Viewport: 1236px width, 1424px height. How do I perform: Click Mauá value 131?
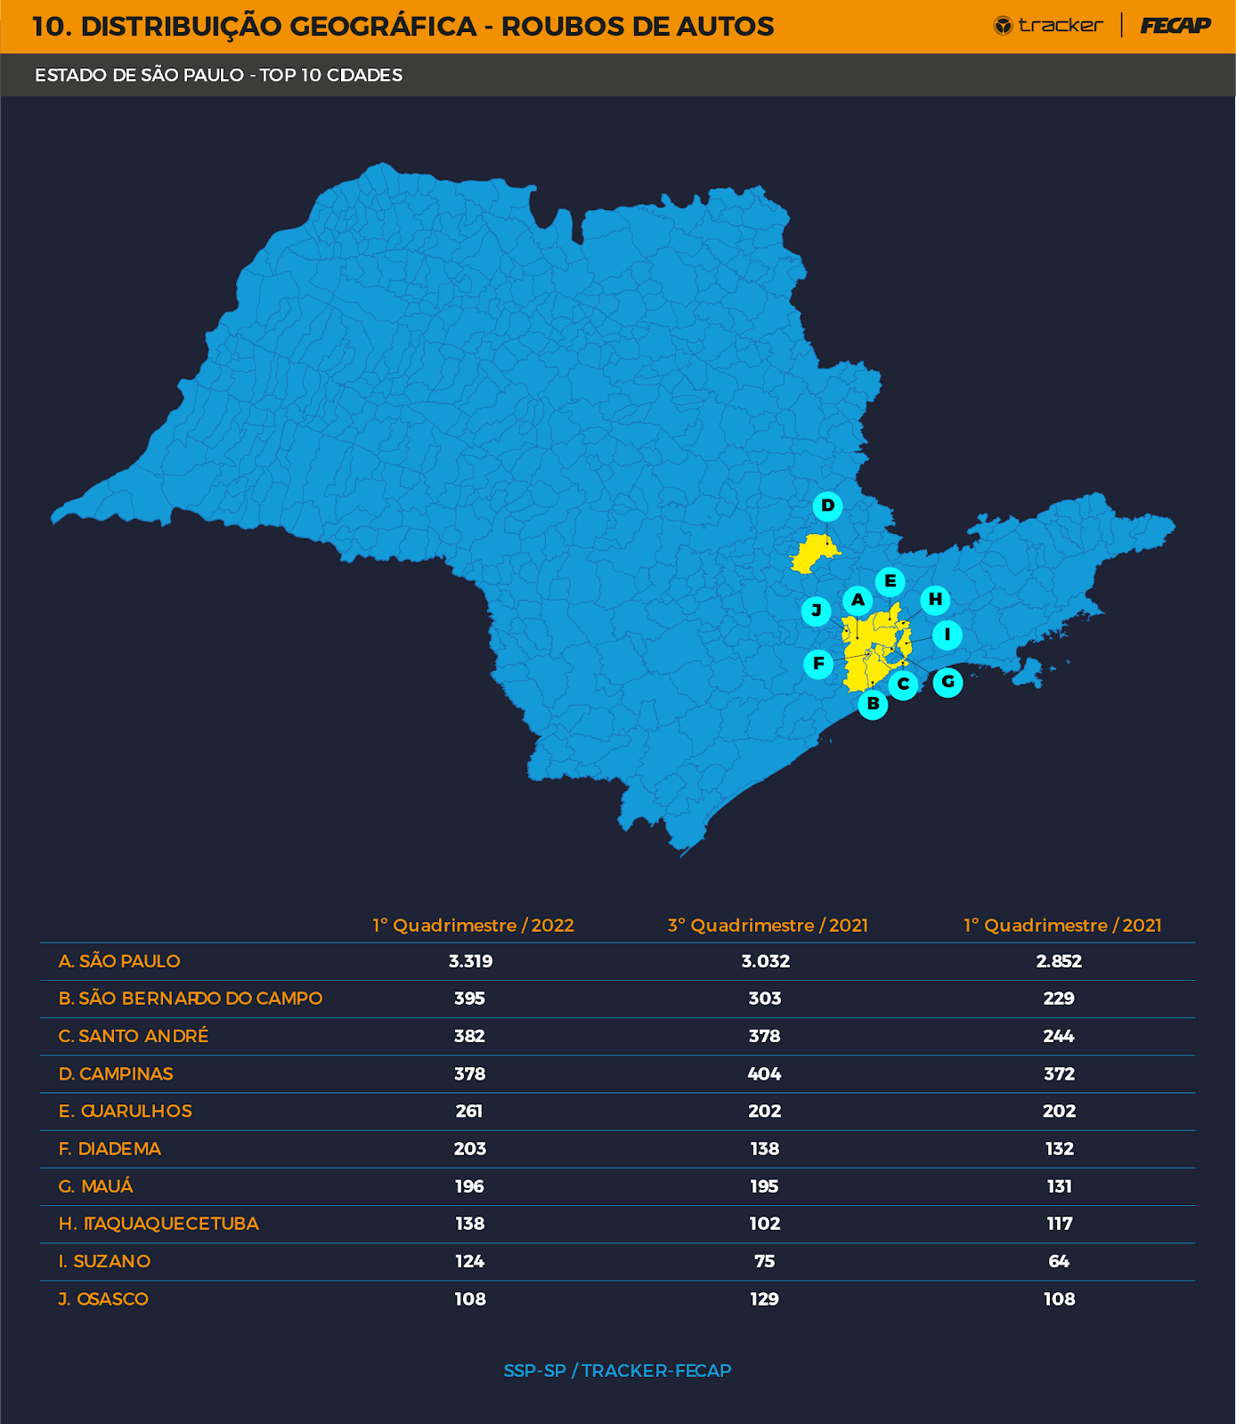click(x=1059, y=1186)
